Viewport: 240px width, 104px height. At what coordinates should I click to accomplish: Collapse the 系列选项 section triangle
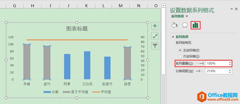tap(173, 37)
